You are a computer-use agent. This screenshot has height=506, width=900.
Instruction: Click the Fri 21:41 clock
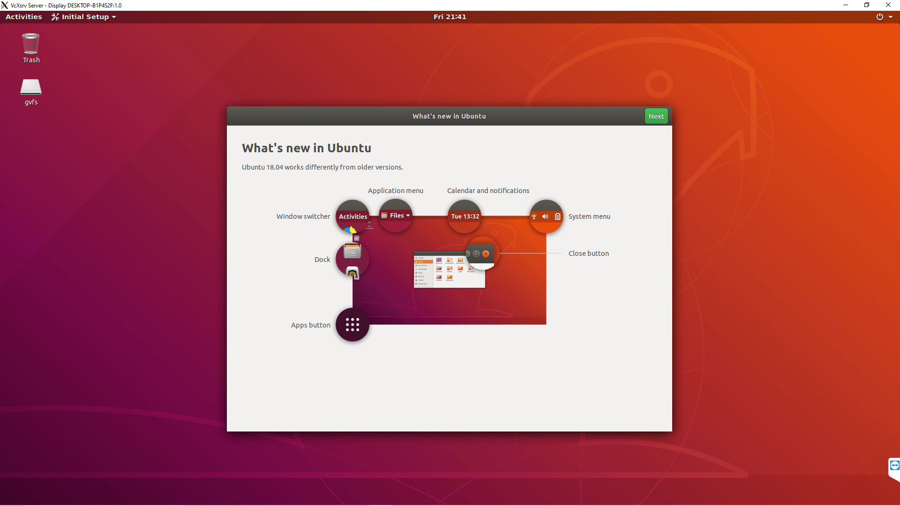(x=450, y=17)
